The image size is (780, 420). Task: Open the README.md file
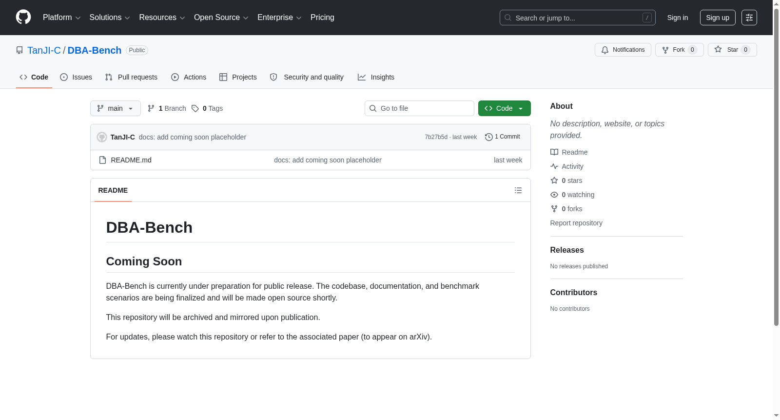pos(131,160)
